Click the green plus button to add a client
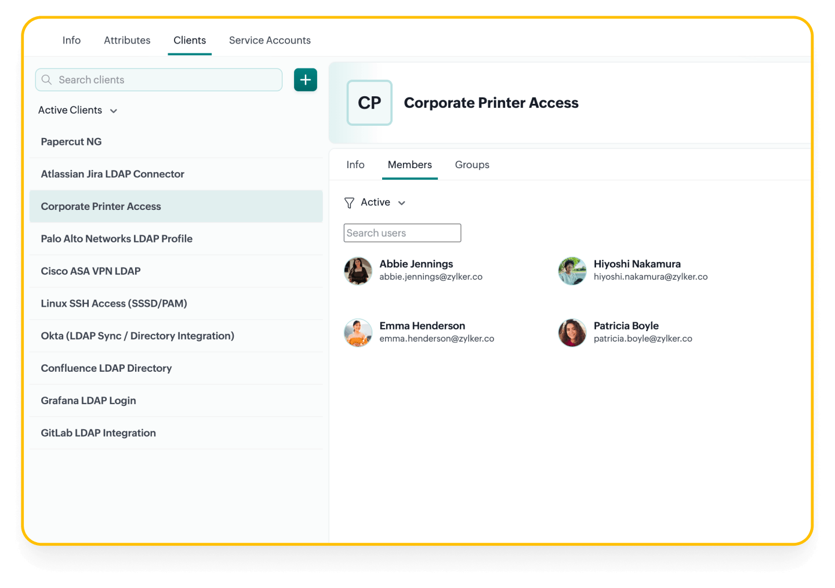 pos(305,79)
